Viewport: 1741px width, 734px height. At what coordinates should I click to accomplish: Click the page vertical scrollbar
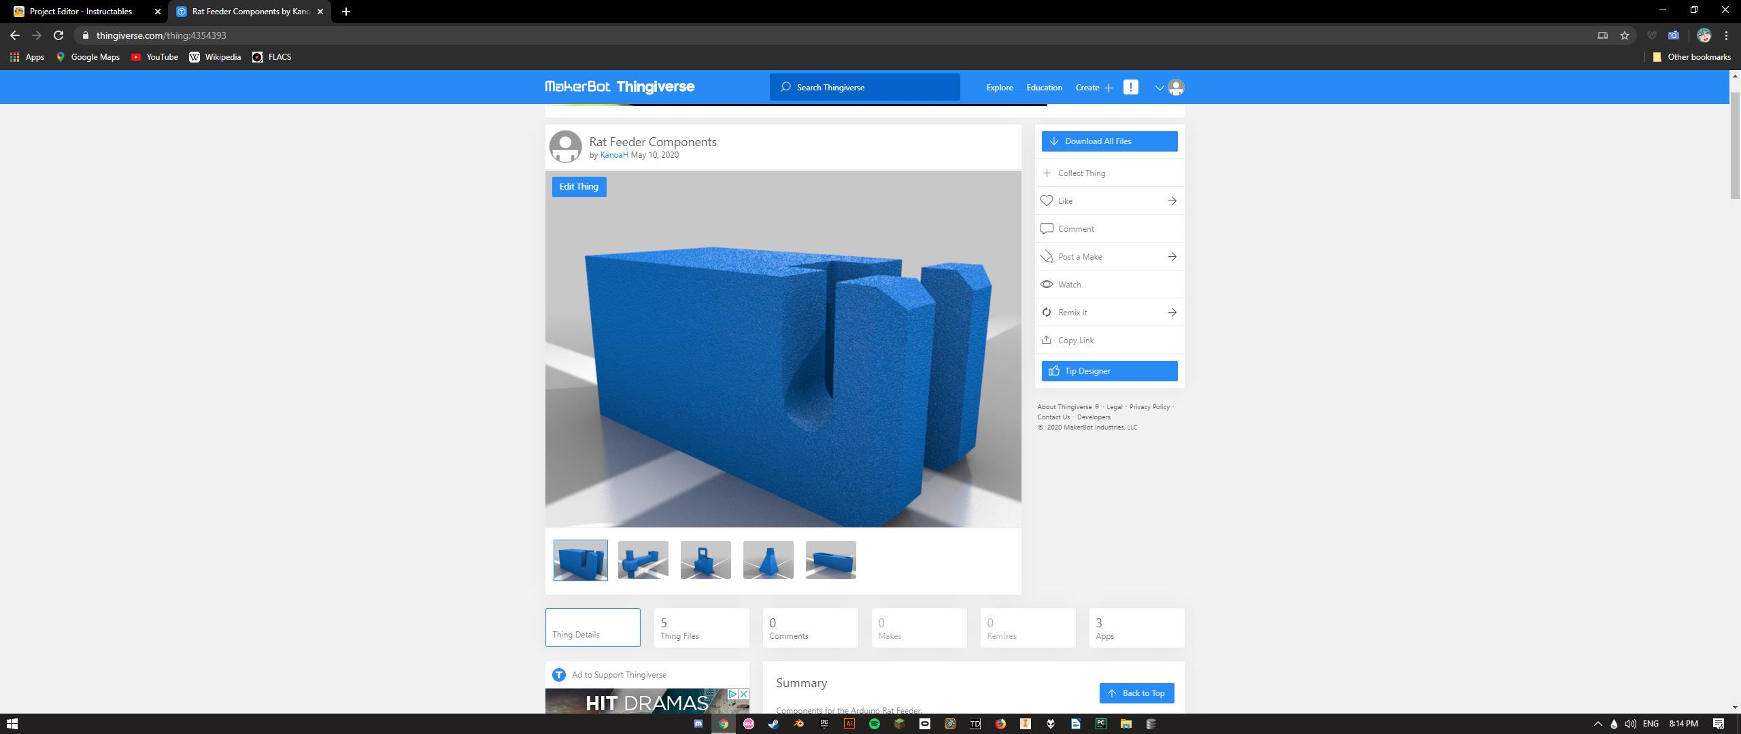[1735, 145]
